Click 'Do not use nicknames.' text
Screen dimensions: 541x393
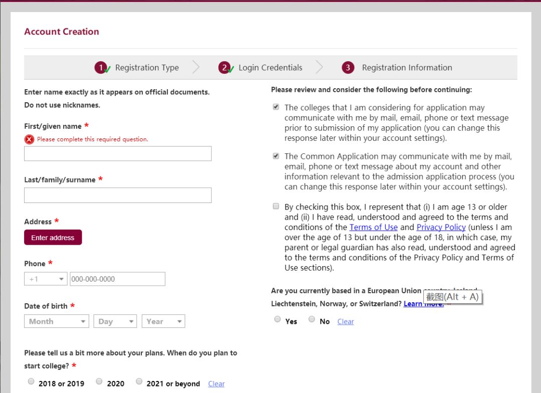pos(62,105)
